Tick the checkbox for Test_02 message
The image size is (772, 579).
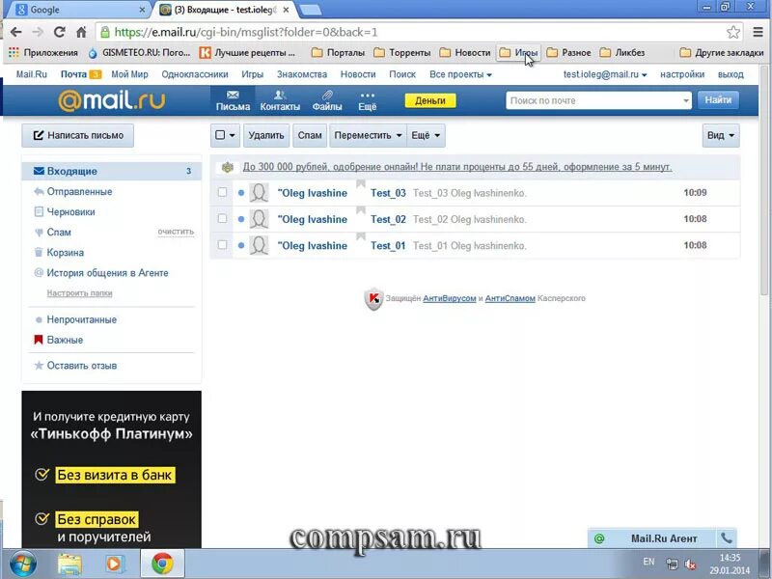[x=223, y=218]
